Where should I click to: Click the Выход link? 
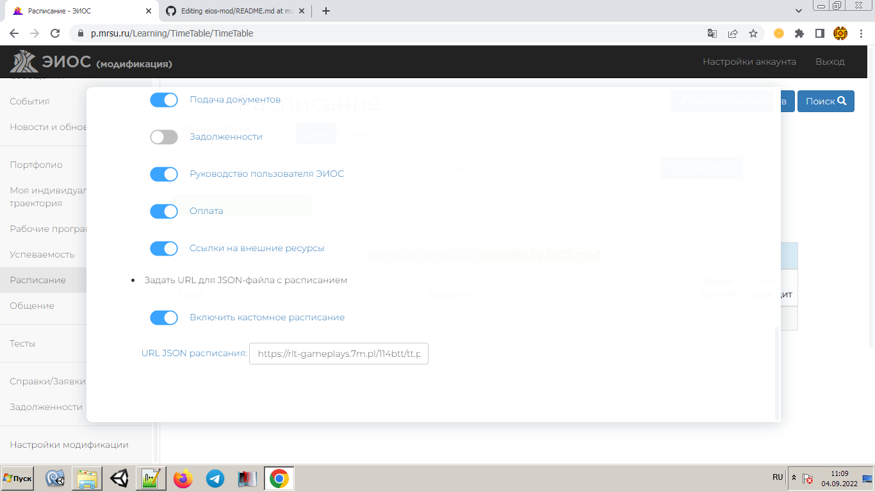831,61
